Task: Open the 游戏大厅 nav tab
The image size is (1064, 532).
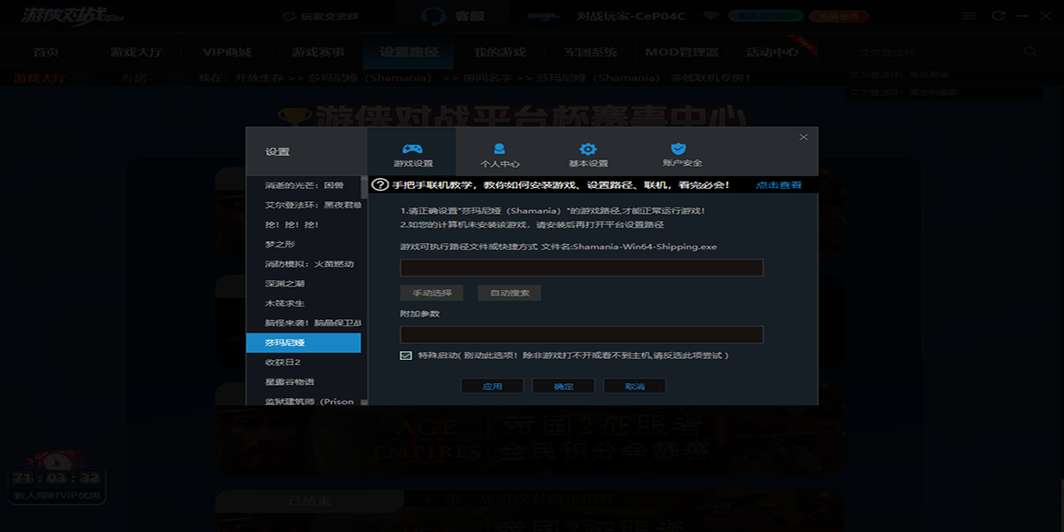Action: click(x=136, y=52)
